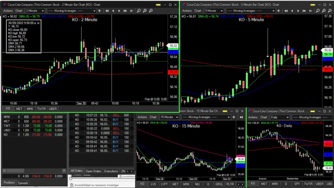Viewport: 334px width, 188px height.
Task: Click the red SMA 200 price label on 2 Minute chart
Action: coord(173,72)
